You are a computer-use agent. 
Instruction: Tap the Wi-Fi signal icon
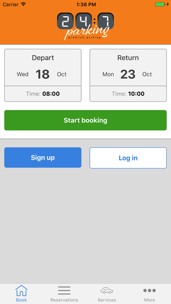click(x=24, y=4)
